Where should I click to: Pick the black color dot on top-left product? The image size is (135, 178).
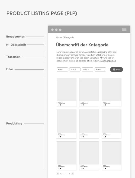click(61, 105)
